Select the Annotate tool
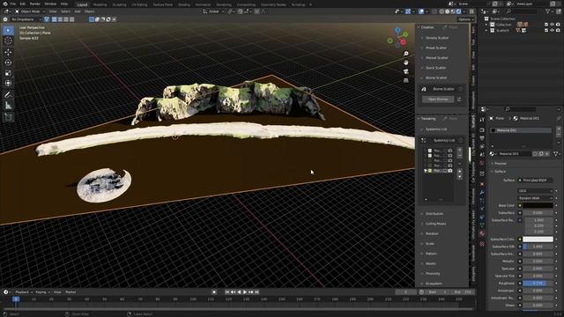564x317 pixels. click(8, 95)
